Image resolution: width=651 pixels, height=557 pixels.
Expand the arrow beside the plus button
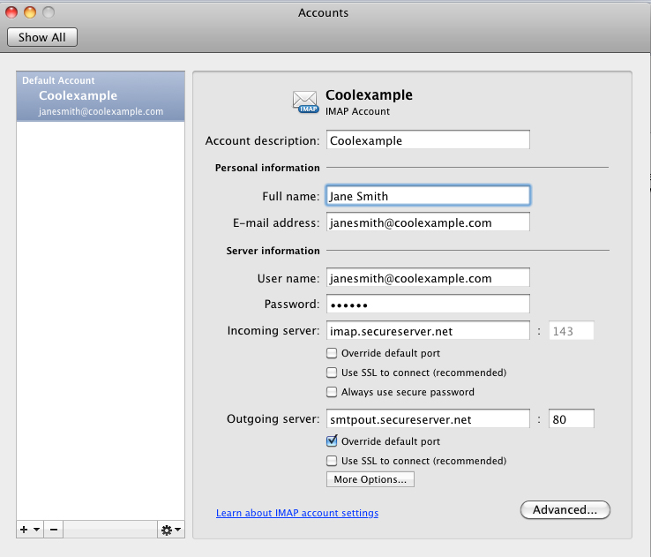[x=37, y=530]
